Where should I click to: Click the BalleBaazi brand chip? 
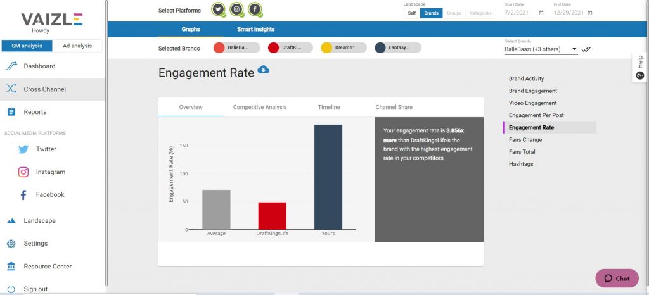[x=237, y=47]
